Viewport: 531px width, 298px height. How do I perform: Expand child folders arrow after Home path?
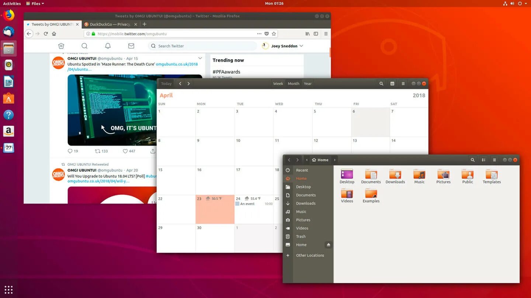pyautogui.click(x=334, y=160)
